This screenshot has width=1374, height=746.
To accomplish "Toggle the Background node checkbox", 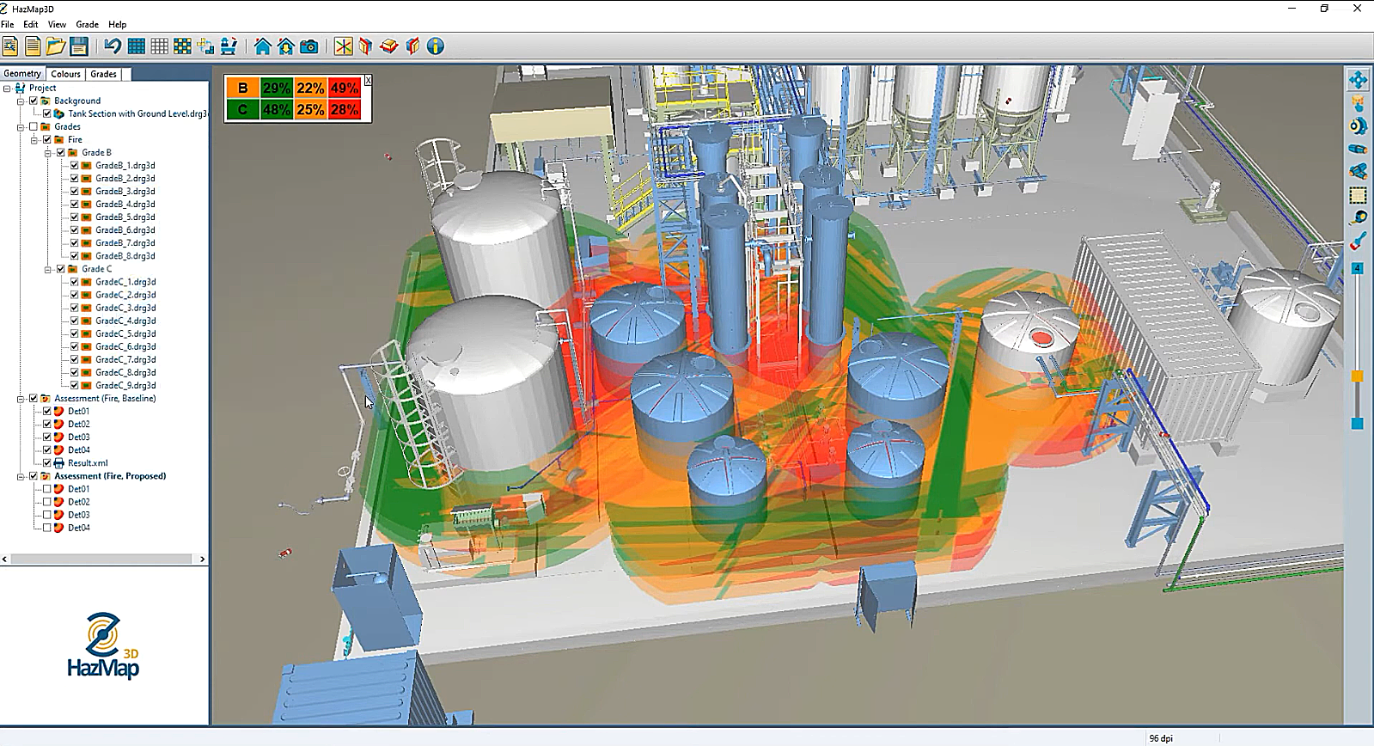I will [x=34, y=101].
